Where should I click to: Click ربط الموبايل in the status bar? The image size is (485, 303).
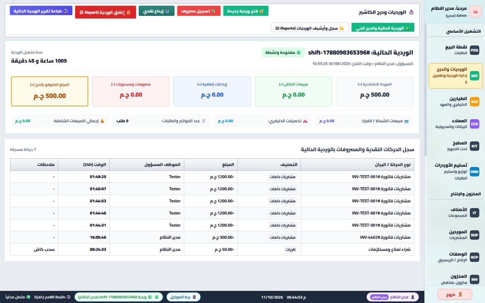(x=183, y=297)
